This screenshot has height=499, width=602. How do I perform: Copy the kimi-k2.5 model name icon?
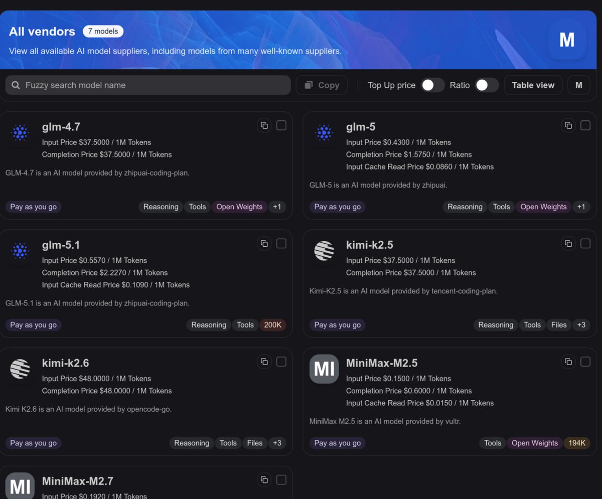coord(568,244)
